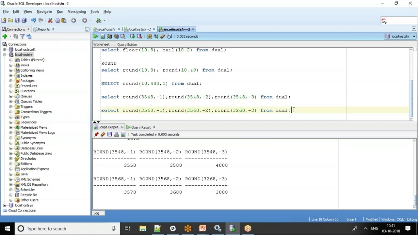Save the worksheet with the Save icon

[17, 20]
